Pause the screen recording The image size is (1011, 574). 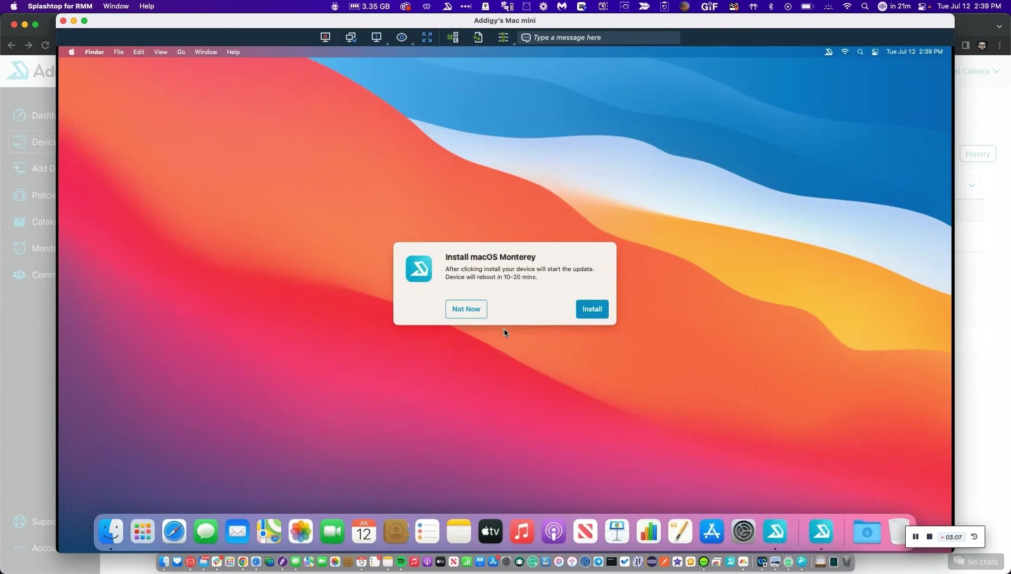coord(915,537)
